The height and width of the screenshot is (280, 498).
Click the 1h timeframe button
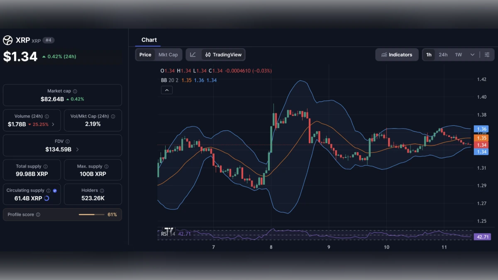(x=429, y=54)
